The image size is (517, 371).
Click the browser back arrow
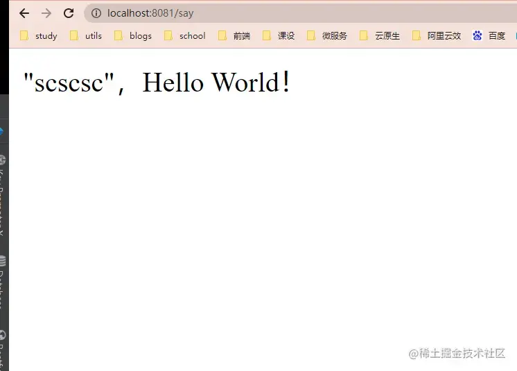24,13
